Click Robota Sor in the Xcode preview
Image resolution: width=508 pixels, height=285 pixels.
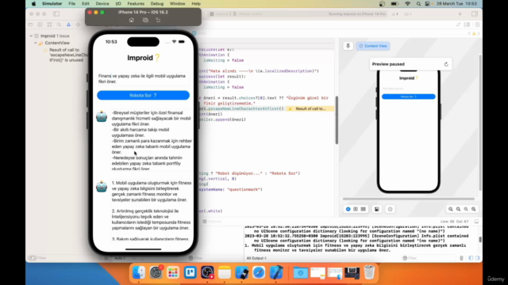tap(408, 97)
